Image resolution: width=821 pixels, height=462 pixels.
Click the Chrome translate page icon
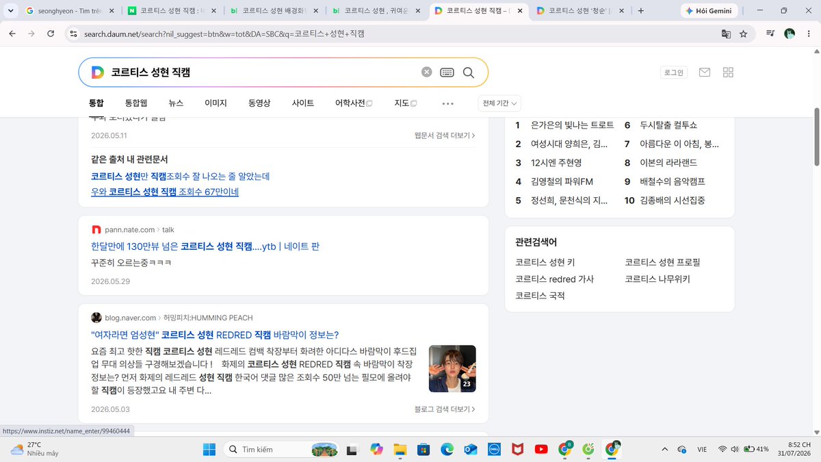(726, 34)
